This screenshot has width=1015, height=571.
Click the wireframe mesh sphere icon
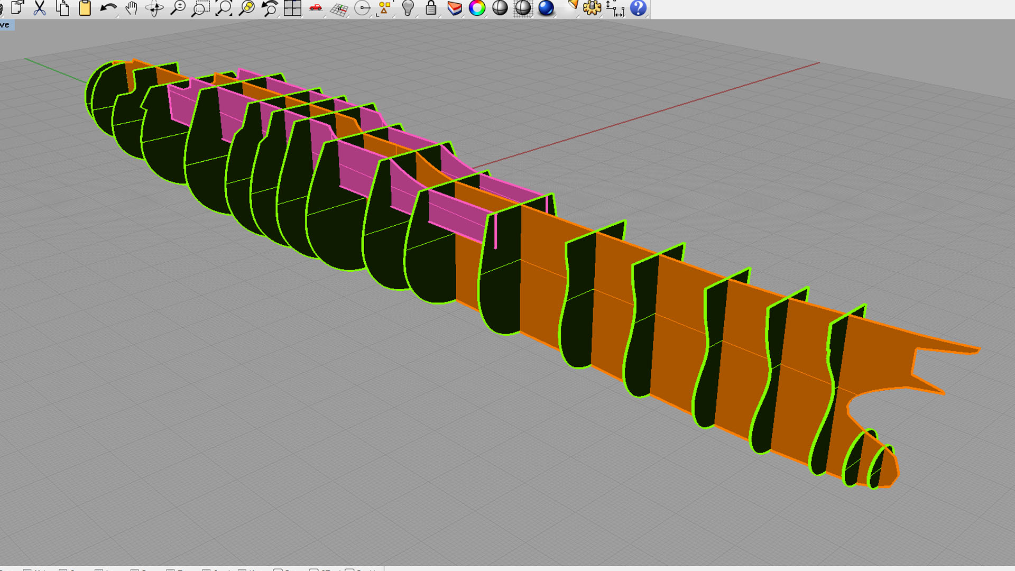click(523, 8)
